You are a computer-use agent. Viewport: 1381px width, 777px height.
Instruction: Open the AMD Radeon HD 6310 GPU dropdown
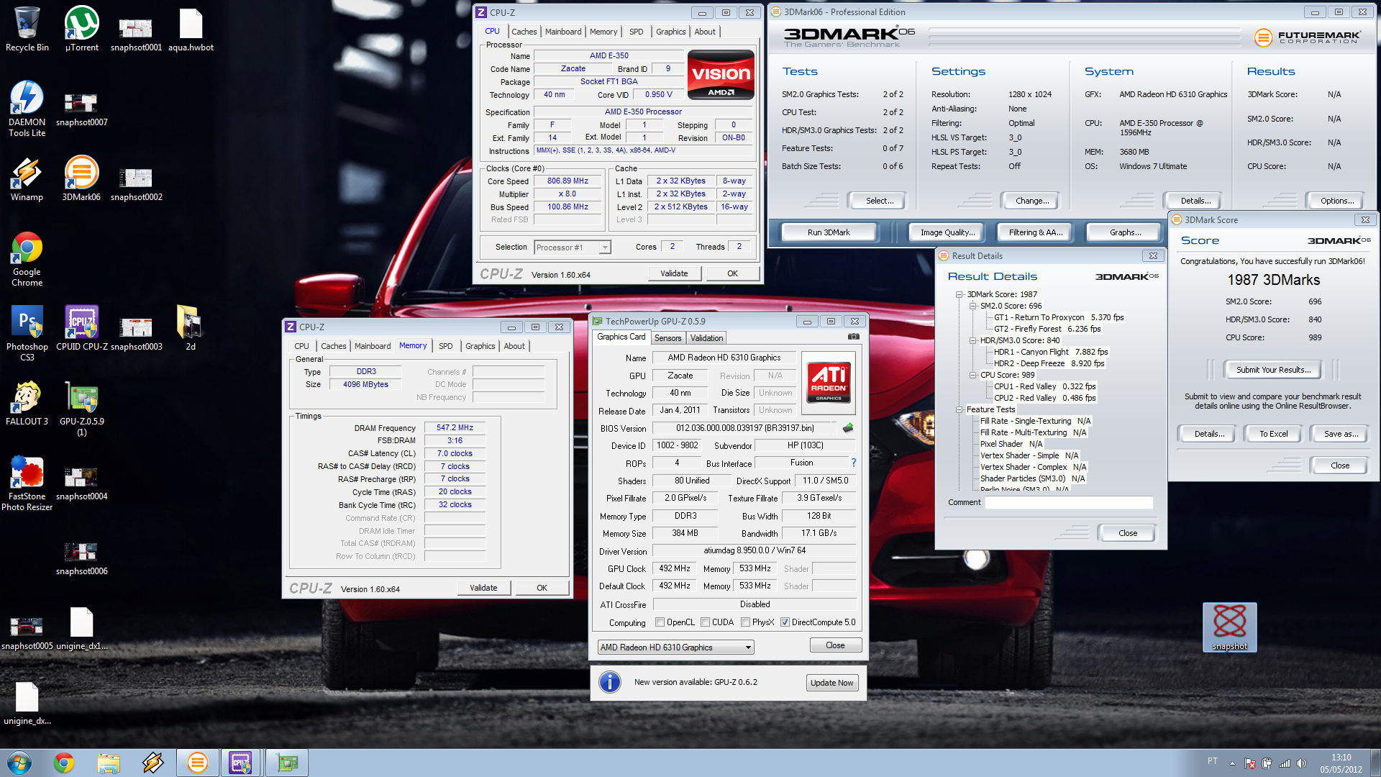[675, 647]
